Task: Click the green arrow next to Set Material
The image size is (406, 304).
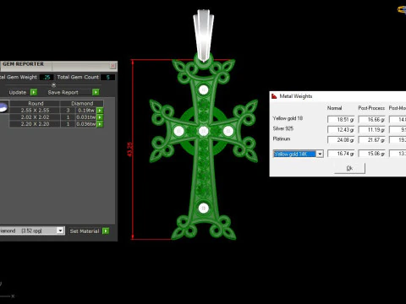Action: pyautogui.click(x=106, y=231)
